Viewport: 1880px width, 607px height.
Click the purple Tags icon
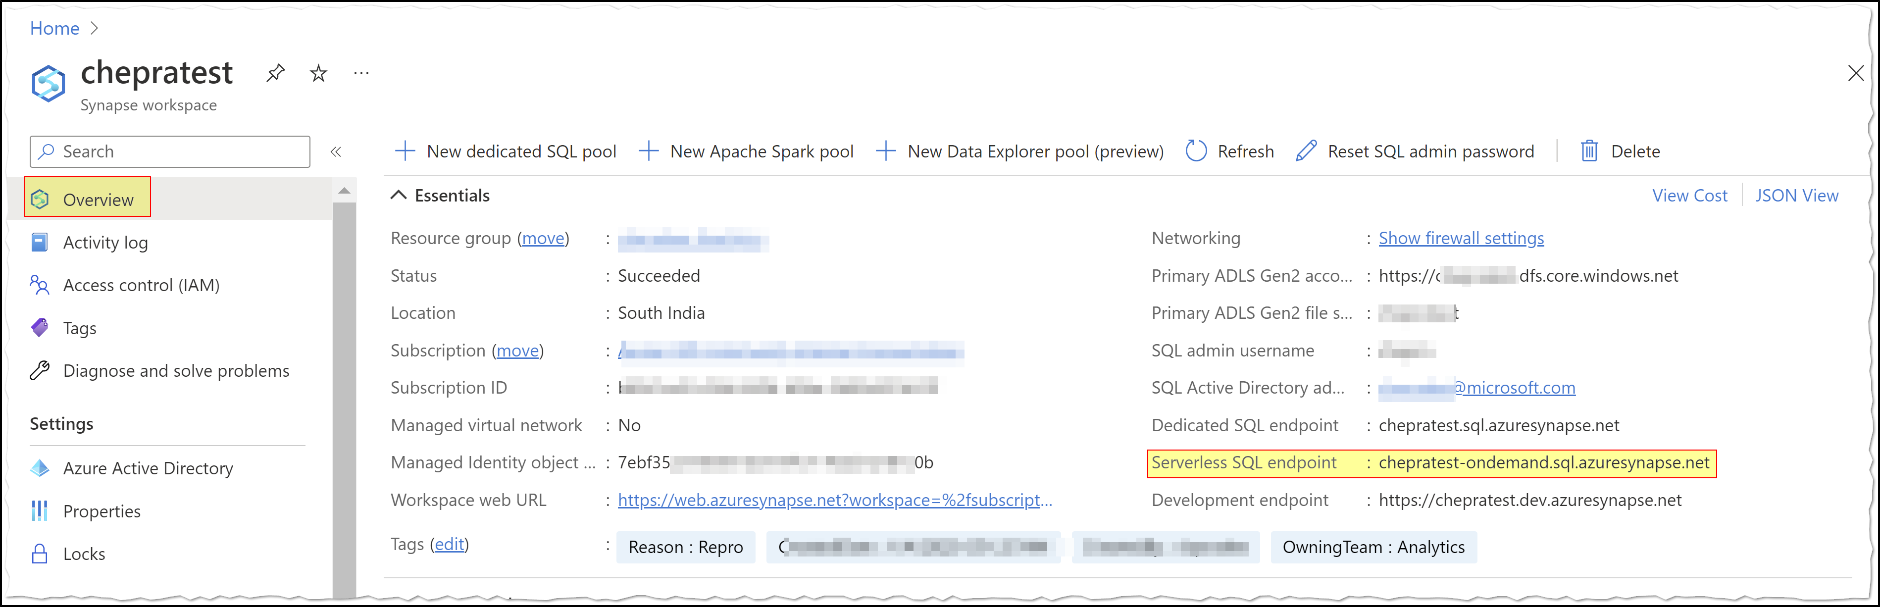click(x=40, y=328)
